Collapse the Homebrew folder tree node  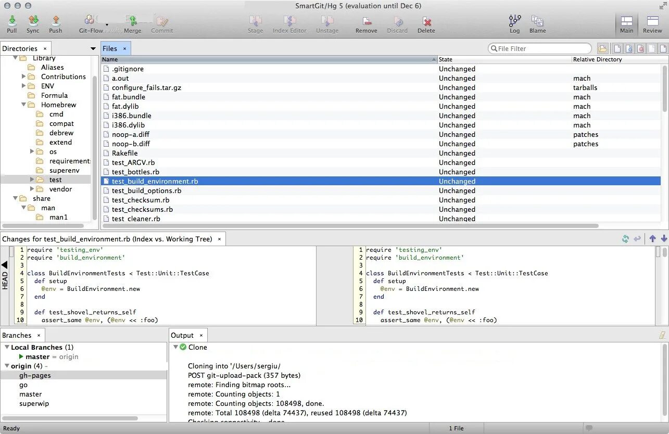coord(24,105)
